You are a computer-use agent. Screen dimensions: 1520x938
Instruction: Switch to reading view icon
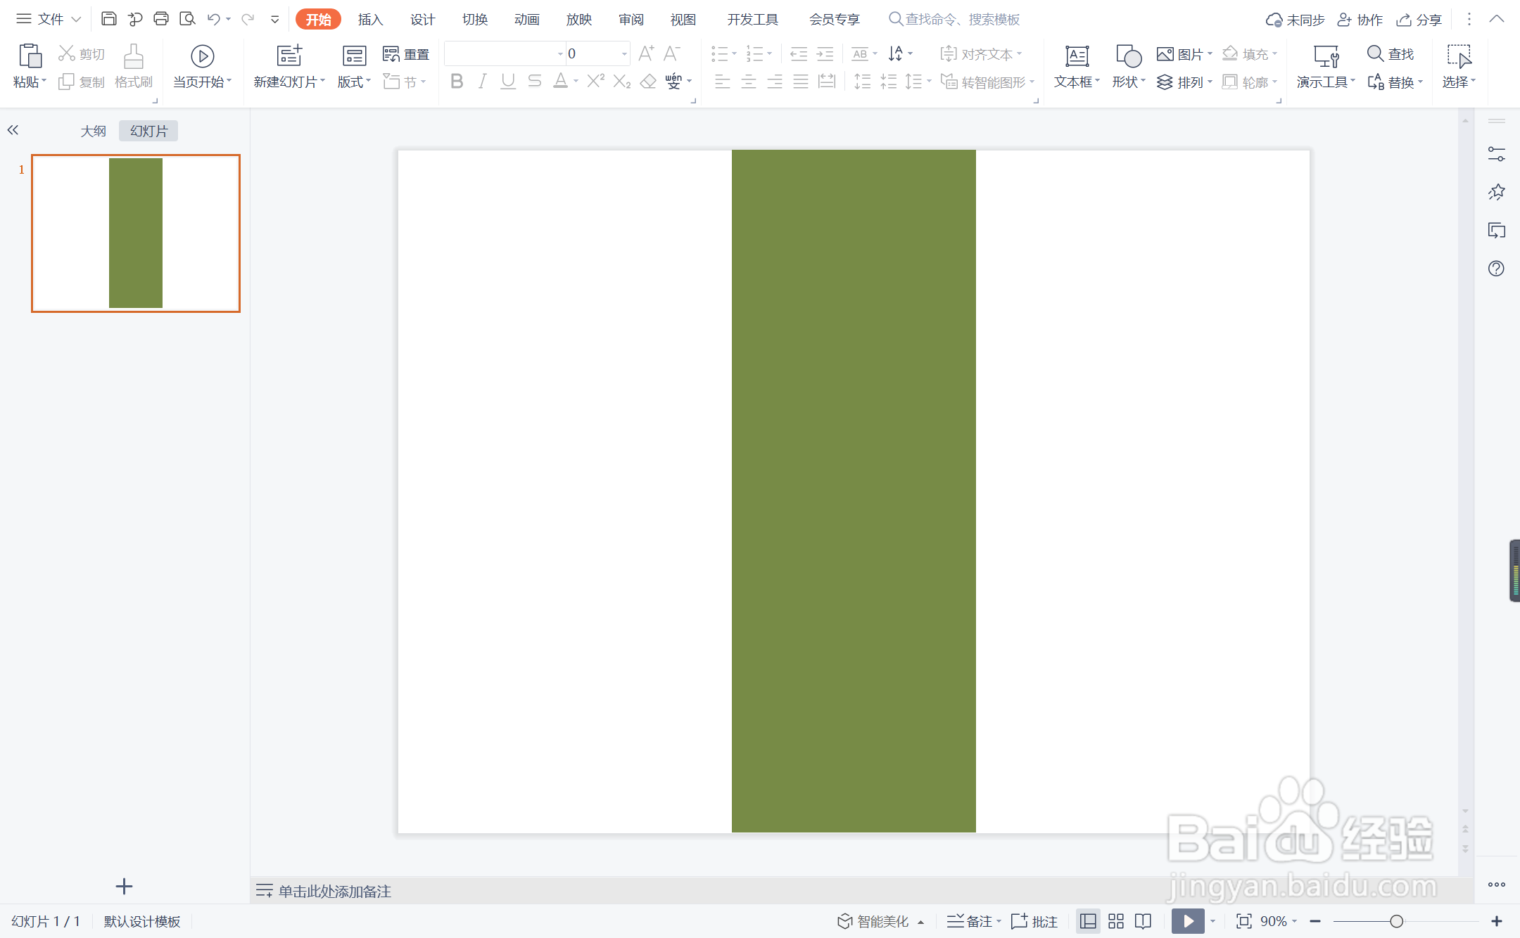[1144, 921]
